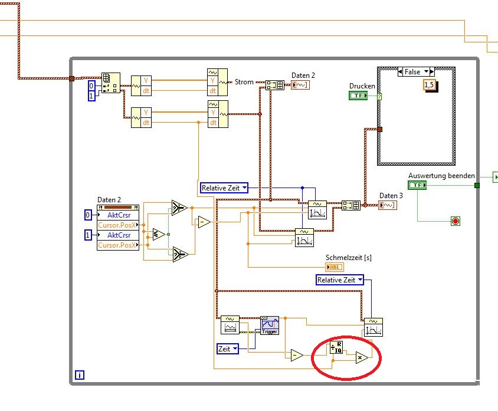Screen dimensions: 498x411
Task: Click the Build Array node before Daten 3
Action: point(351,205)
